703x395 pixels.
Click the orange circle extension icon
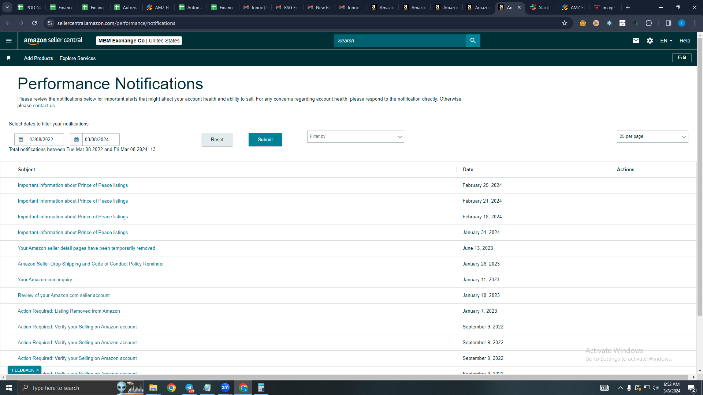click(x=596, y=23)
